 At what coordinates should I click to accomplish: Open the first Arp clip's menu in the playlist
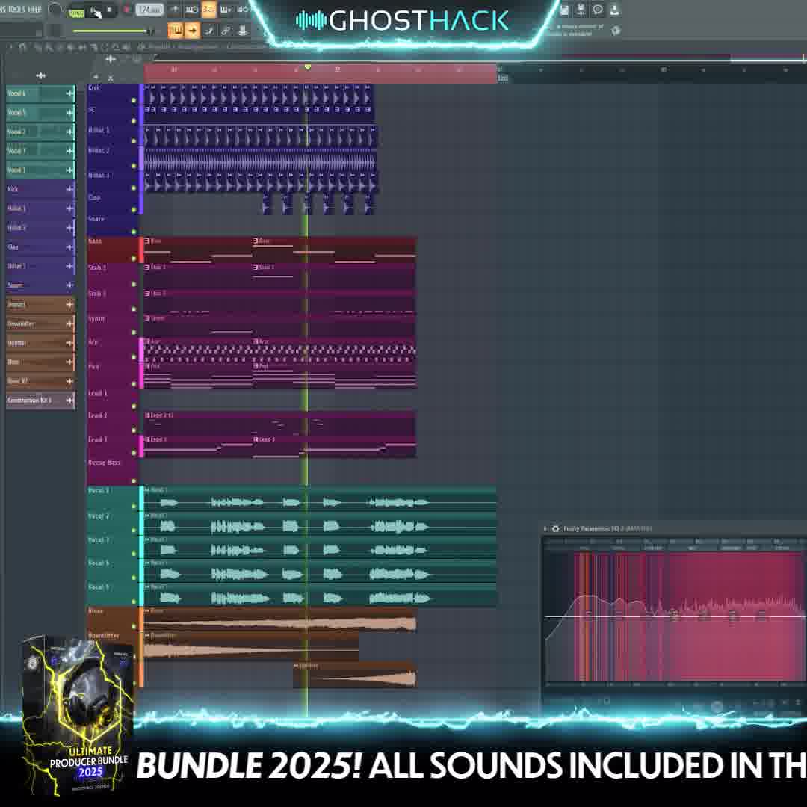(x=147, y=341)
